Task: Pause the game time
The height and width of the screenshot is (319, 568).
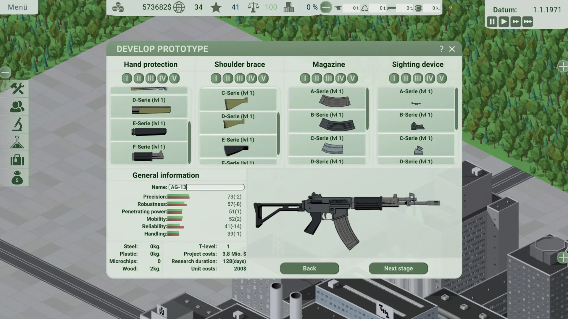Action: pyautogui.click(x=492, y=22)
